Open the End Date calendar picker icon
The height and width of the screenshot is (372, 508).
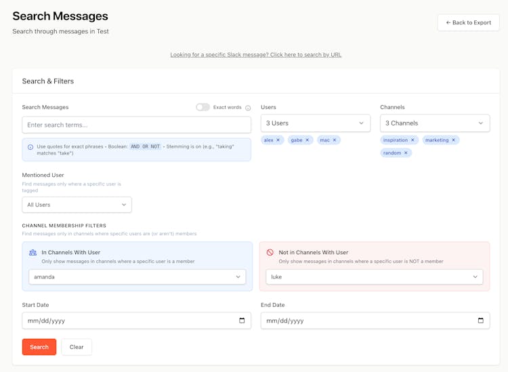click(x=481, y=321)
